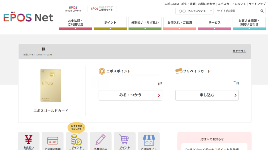Viewport: 268px width, 150px height.
Task: Expand the マルイについて dropdown
Action: 194,11
